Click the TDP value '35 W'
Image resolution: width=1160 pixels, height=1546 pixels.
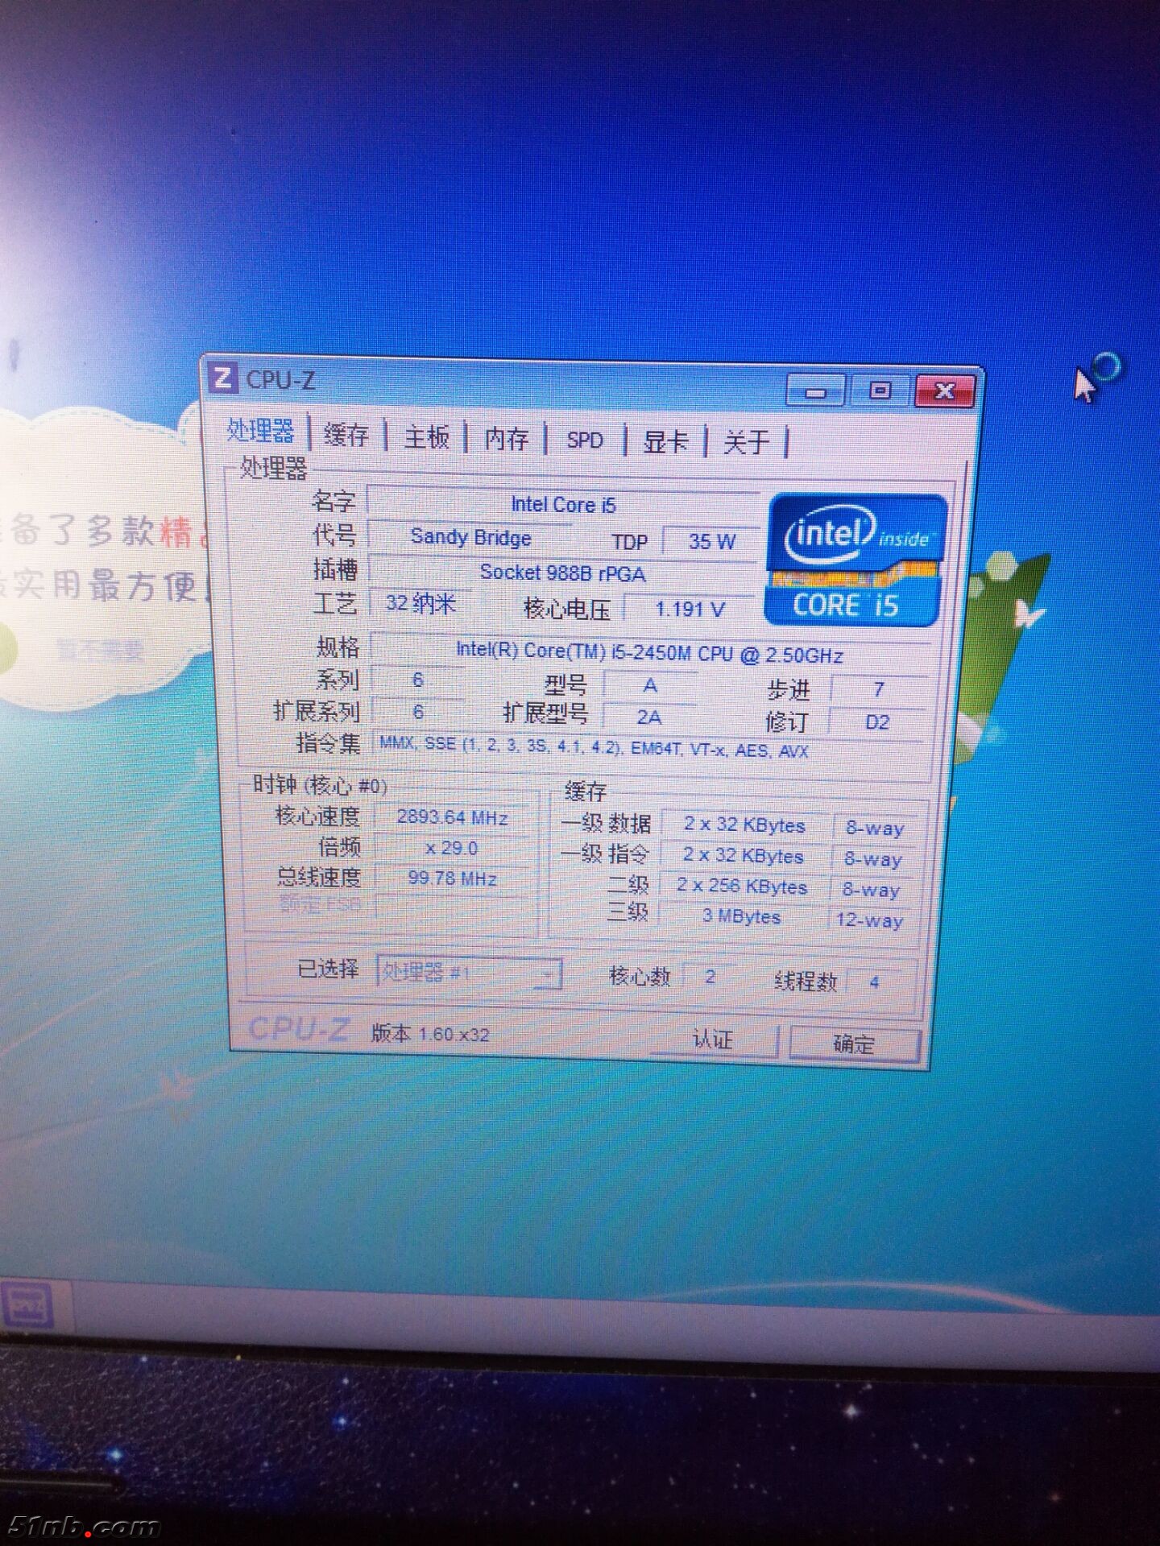point(711,542)
